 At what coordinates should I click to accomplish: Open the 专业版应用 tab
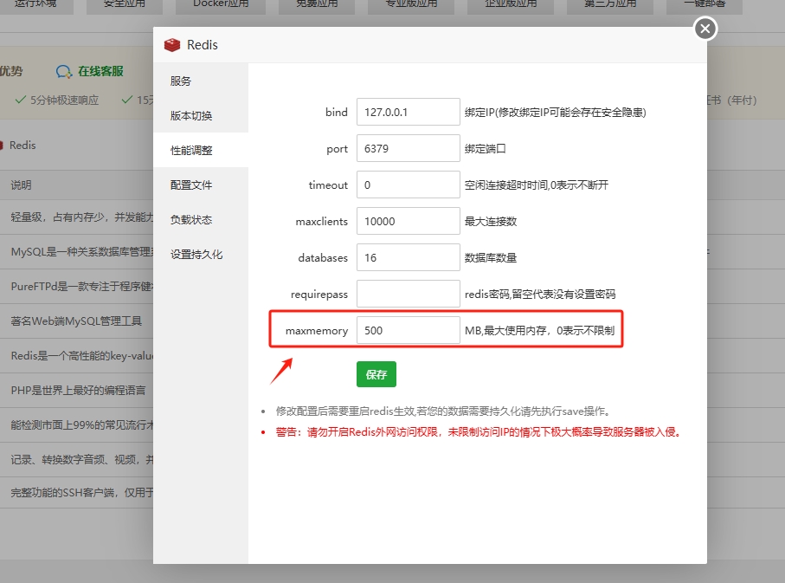pyautogui.click(x=411, y=5)
